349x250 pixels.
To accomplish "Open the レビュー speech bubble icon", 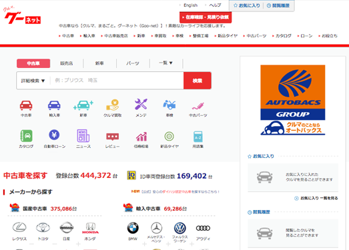I will [112, 137].
